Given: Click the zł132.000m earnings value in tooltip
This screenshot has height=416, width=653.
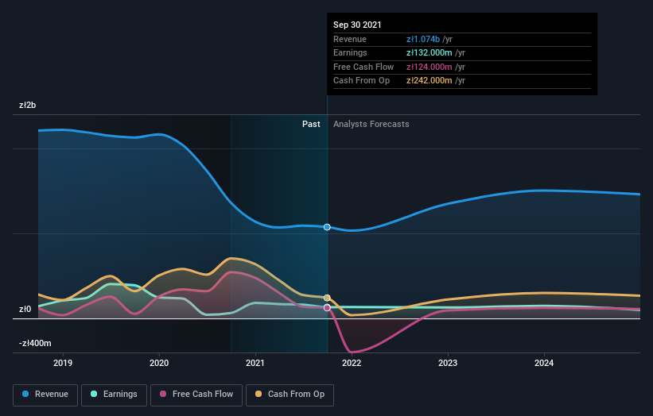Looking at the screenshot, I should pos(430,52).
